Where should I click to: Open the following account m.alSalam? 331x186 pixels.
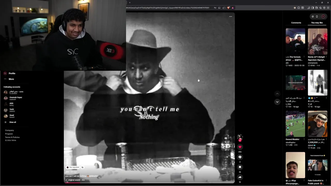[x=14, y=92]
